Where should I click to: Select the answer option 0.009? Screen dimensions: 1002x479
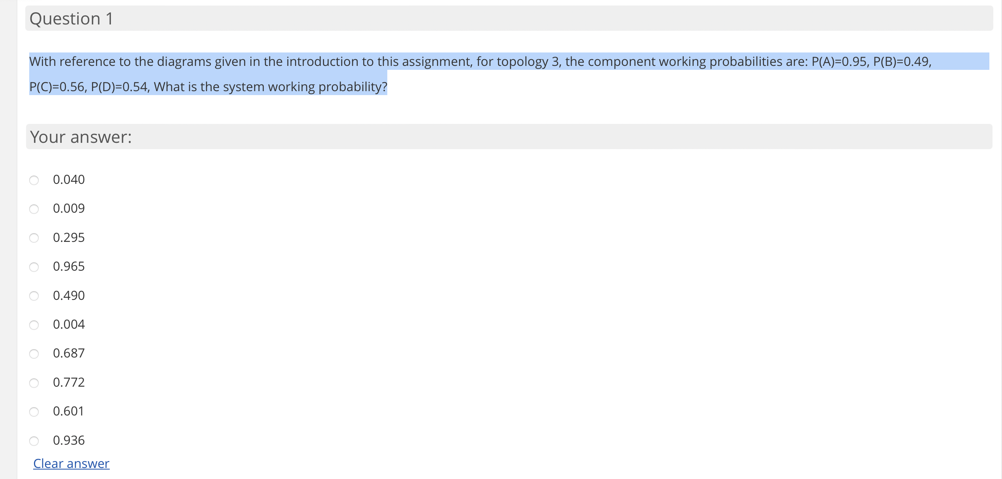coord(34,209)
